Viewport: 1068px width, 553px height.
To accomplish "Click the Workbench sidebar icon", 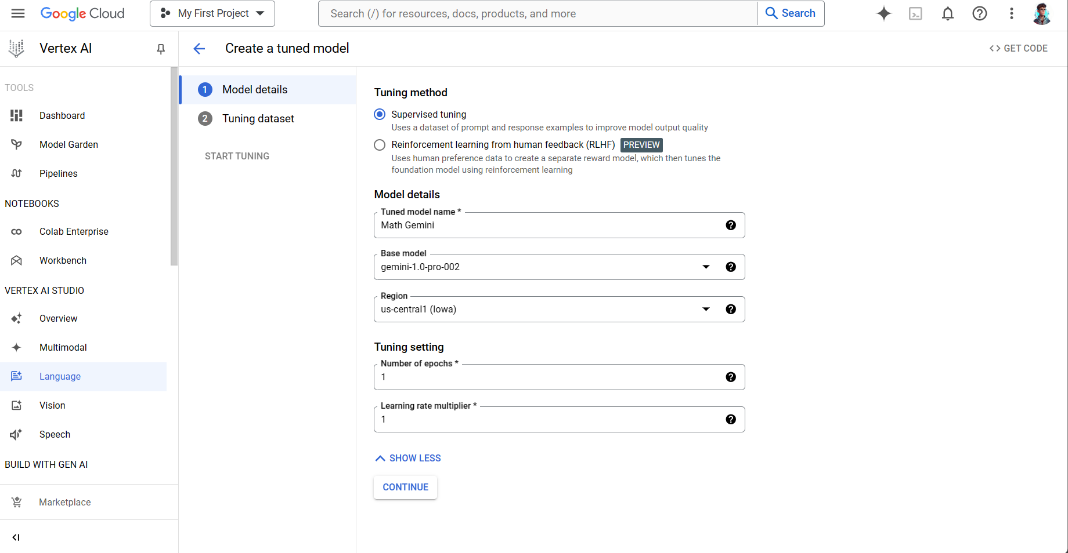I will (x=16, y=261).
